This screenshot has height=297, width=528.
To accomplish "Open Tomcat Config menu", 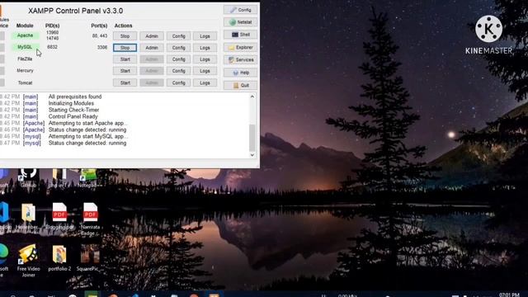I will (x=178, y=82).
